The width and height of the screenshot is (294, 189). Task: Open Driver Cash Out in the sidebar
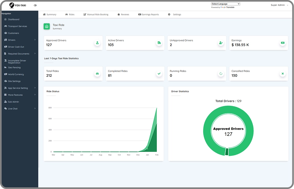click(20, 47)
